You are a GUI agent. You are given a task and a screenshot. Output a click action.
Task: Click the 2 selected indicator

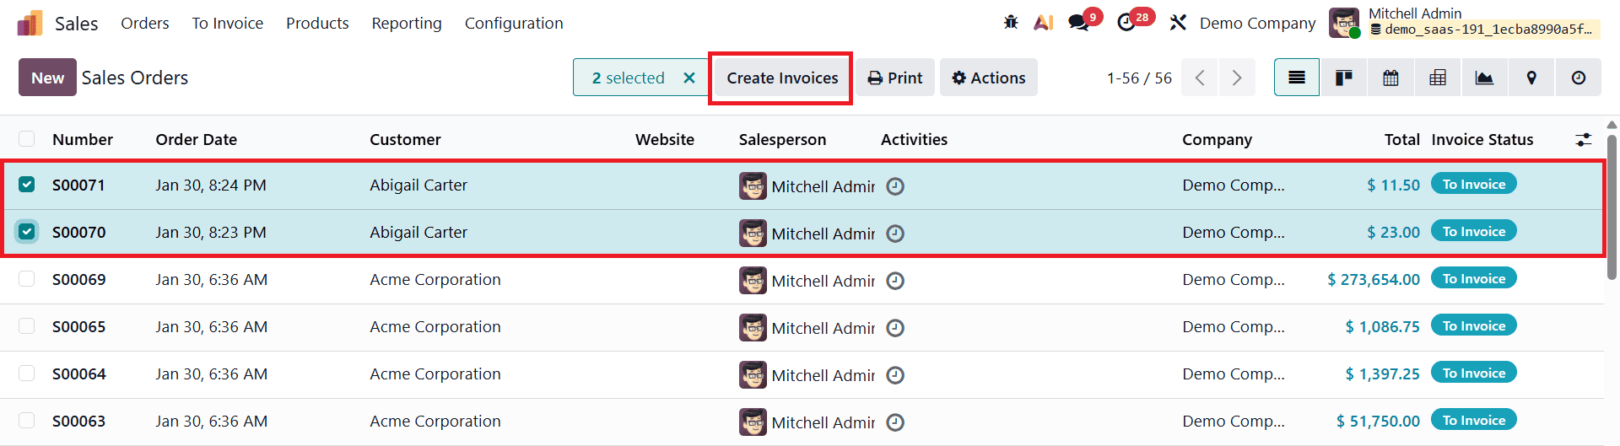pos(628,78)
